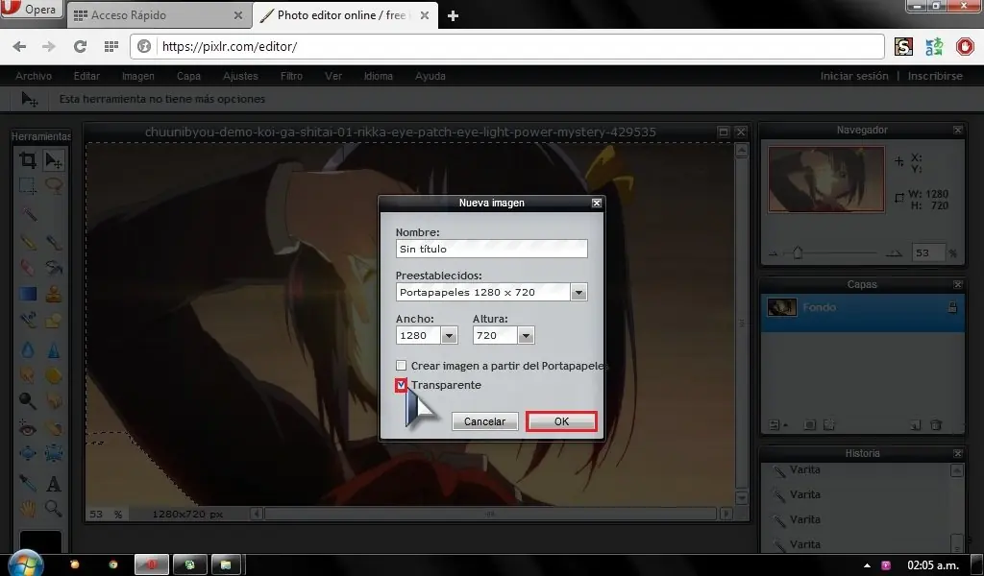Toggle layer settings icon in Capas panel
The width and height of the screenshot is (984, 576).
click(776, 425)
